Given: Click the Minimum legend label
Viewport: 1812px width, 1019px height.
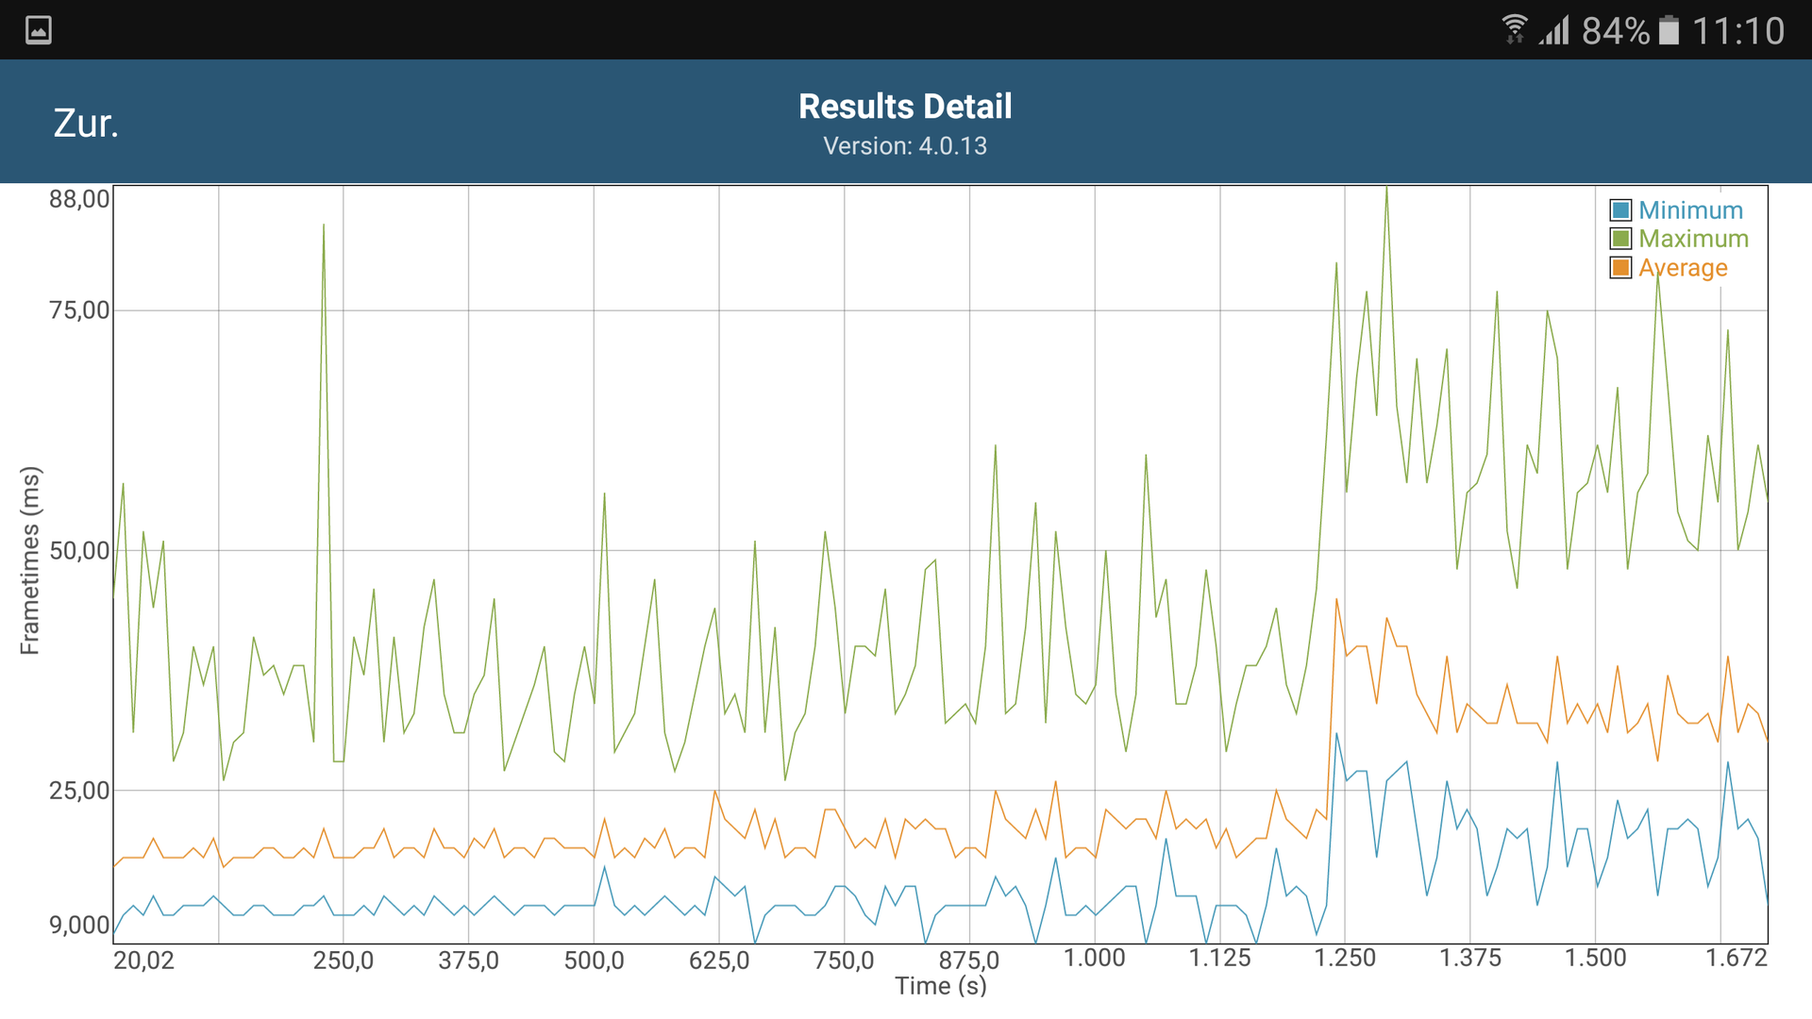Looking at the screenshot, I should 1690,210.
